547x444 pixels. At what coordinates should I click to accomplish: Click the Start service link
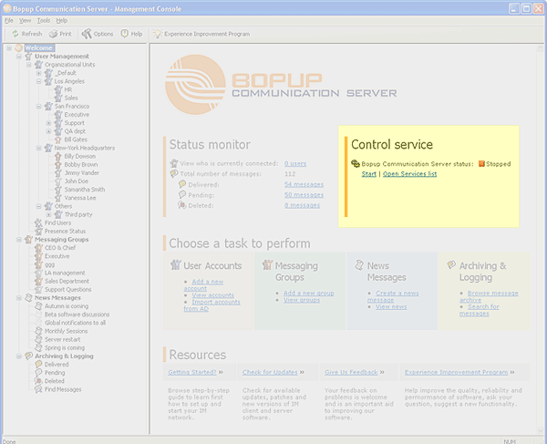[368, 173]
